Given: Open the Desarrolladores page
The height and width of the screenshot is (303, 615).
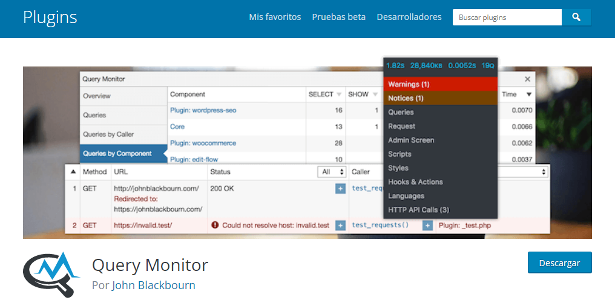Looking at the screenshot, I should pyautogui.click(x=409, y=18).
